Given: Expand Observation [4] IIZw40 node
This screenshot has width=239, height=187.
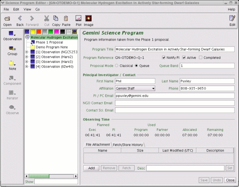Looking at the screenshot, I should pos(27,66).
